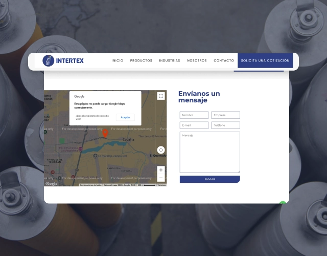Click the map recenter location icon
Screen dimensions: 327x256
click(x=161, y=150)
